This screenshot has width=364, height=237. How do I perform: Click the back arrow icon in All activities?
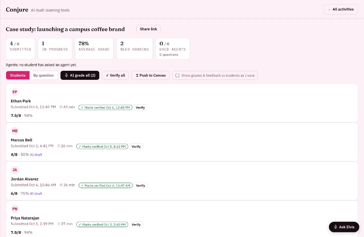[329, 10]
